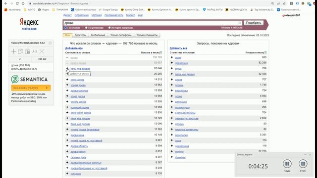Open 'Метрика' in the top navigation
This screenshot has height=178, width=317.
(97, 15)
